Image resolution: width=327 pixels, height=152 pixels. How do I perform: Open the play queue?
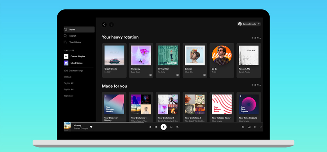point(243,127)
